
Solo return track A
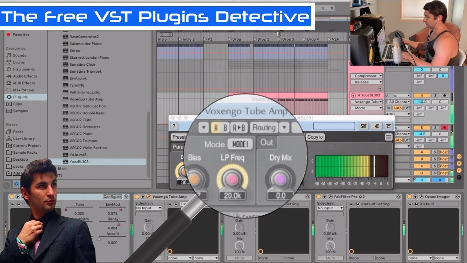pos(435,152)
